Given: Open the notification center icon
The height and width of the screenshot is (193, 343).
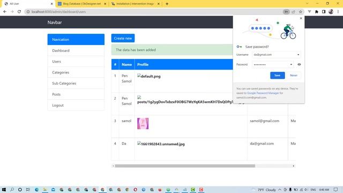Looking at the screenshot, I should [336, 189].
